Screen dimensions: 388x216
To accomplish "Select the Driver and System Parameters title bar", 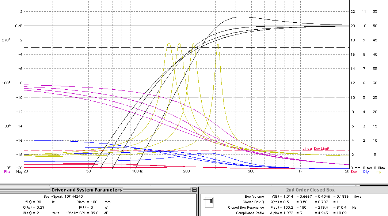I will 99,190.
